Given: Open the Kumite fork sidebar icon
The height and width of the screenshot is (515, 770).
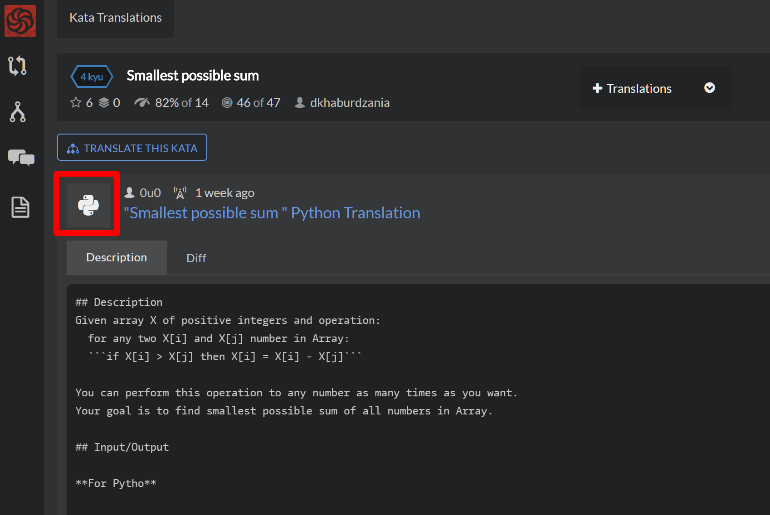Looking at the screenshot, I should (18, 112).
